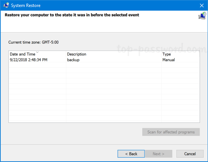The width and height of the screenshot is (208, 162).
Task: Cancel the System Restore wizard
Action: [190, 154]
